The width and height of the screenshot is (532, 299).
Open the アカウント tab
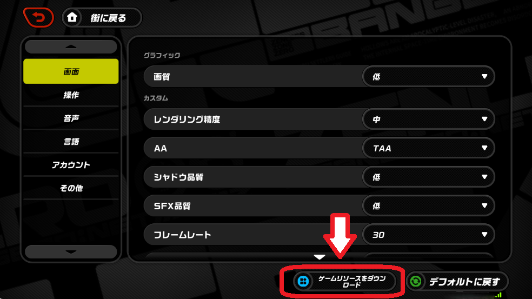point(71,164)
